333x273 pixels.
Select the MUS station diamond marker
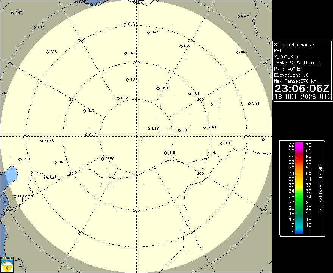(190, 94)
